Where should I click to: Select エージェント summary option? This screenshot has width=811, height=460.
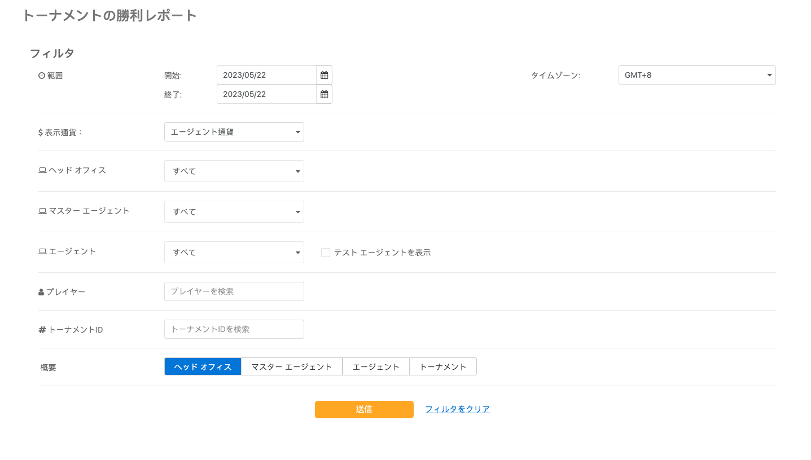pyautogui.click(x=376, y=367)
